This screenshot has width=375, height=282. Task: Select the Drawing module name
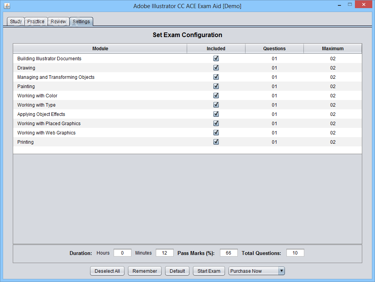point(26,68)
